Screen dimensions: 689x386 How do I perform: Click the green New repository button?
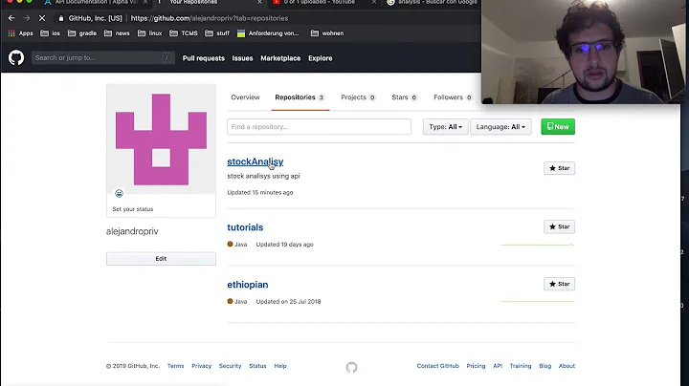coord(558,127)
